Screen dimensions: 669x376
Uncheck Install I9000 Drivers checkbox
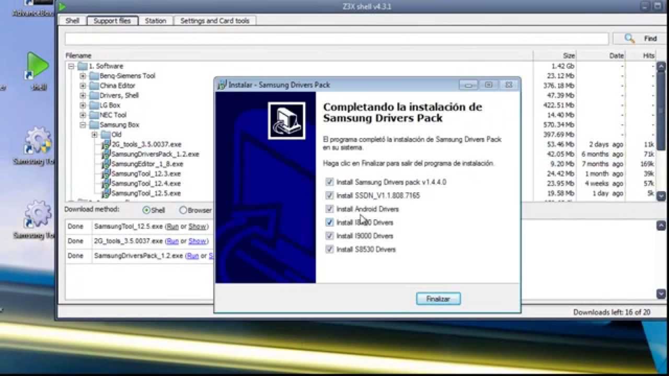point(329,236)
